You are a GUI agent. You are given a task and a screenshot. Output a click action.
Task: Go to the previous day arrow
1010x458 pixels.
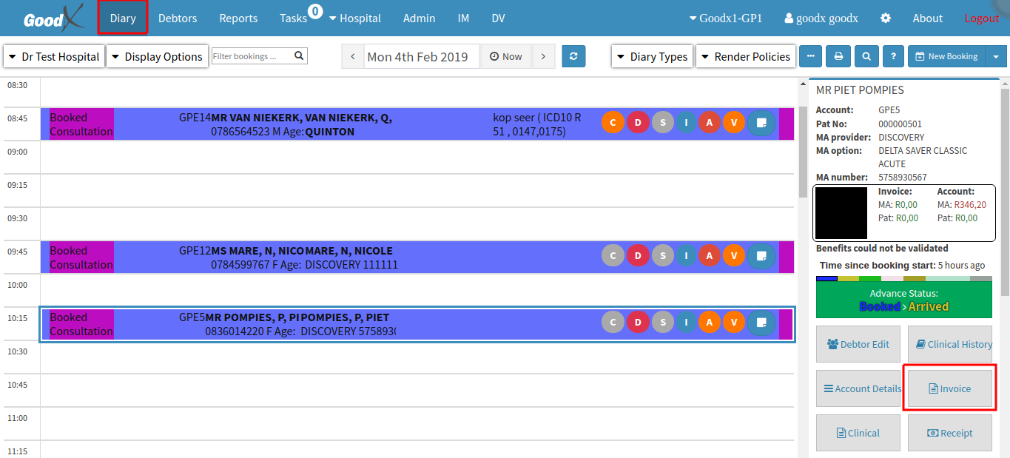pos(352,56)
